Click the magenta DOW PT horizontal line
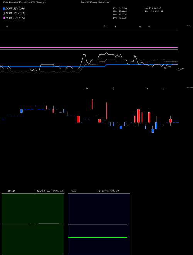193x255 pixels. click(x=89, y=48)
